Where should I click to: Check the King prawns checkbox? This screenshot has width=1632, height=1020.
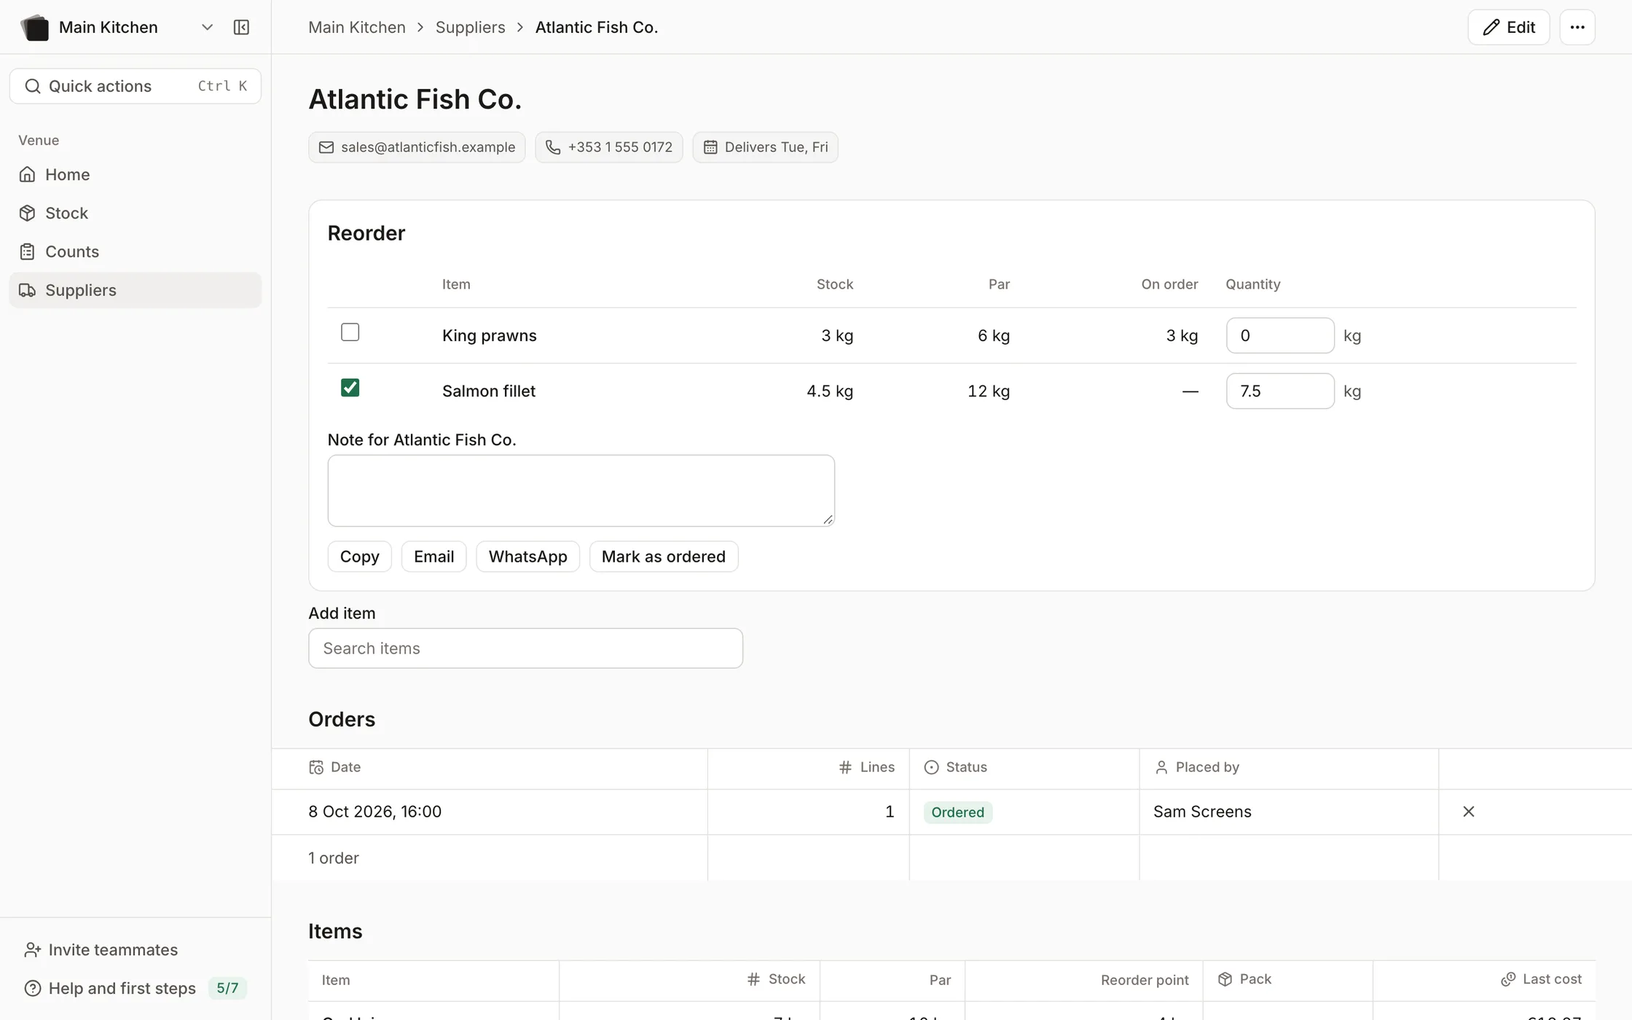pyautogui.click(x=350, y=332)
